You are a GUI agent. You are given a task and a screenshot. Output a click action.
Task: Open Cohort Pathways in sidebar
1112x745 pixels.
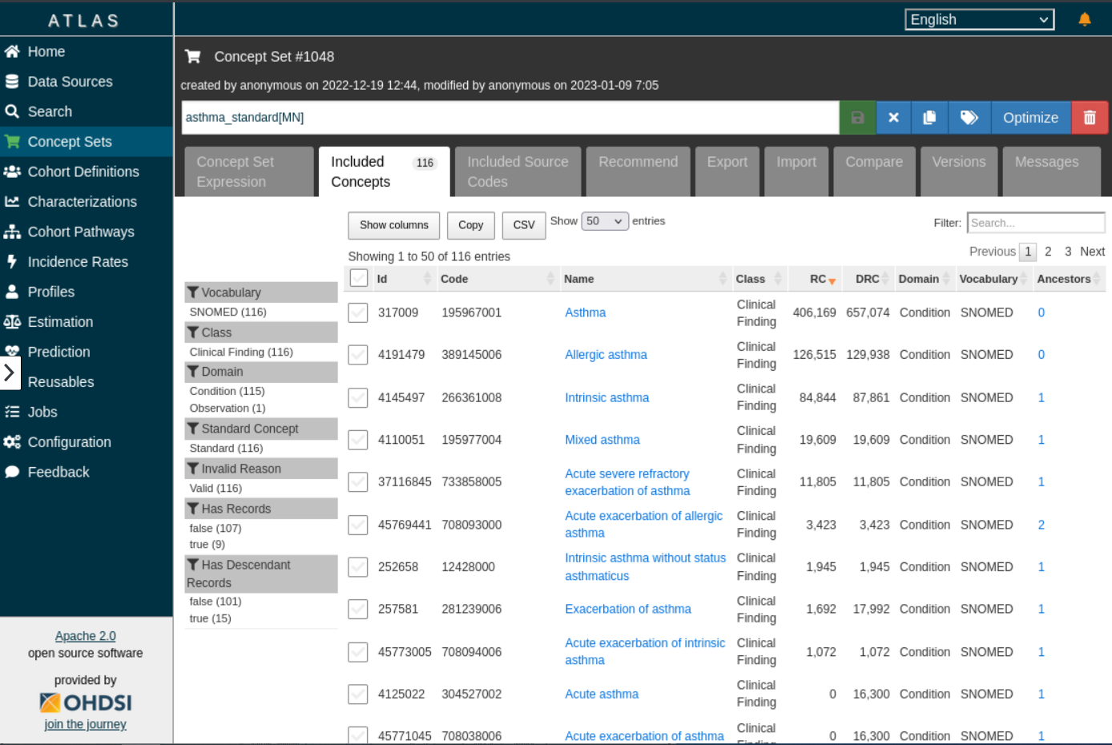tap(81, 232)
